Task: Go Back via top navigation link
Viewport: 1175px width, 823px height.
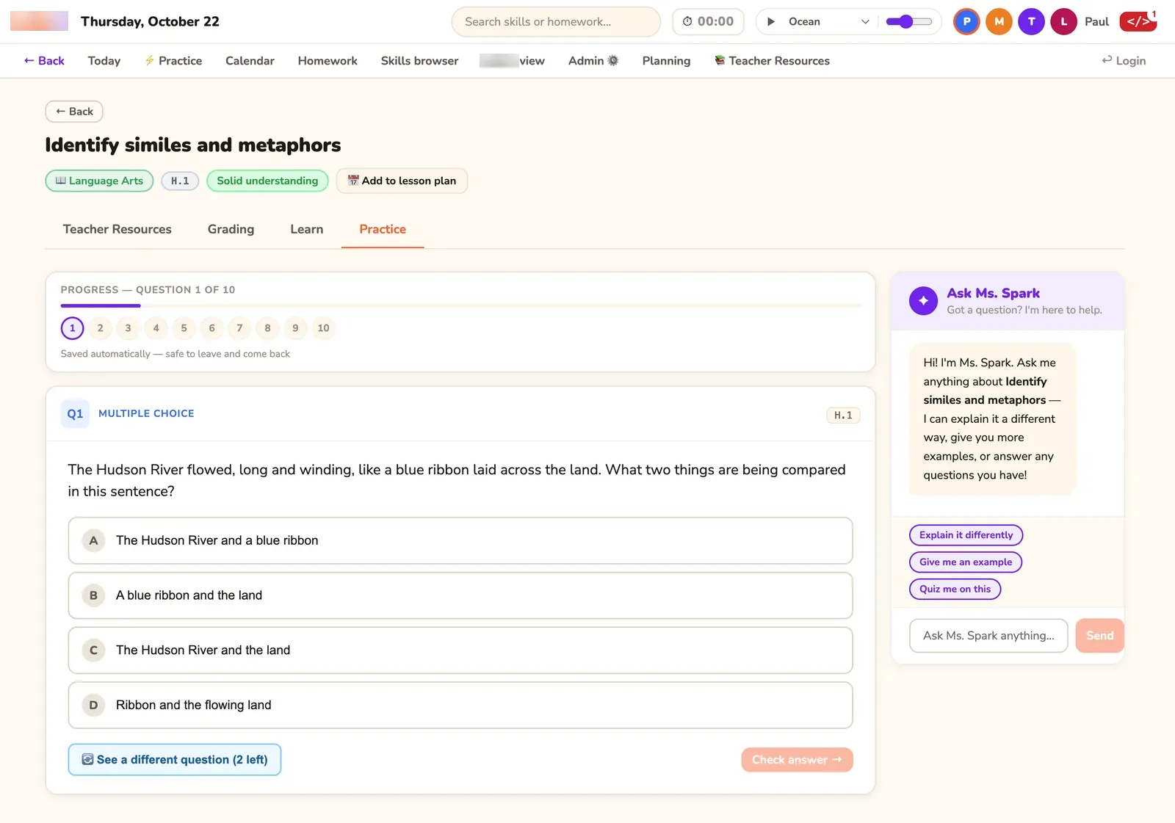Action: tap(44, 61)
